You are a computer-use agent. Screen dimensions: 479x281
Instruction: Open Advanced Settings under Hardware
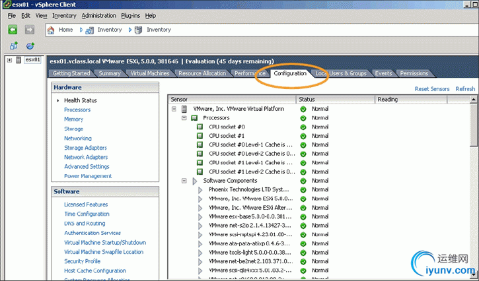pos(87,167)
